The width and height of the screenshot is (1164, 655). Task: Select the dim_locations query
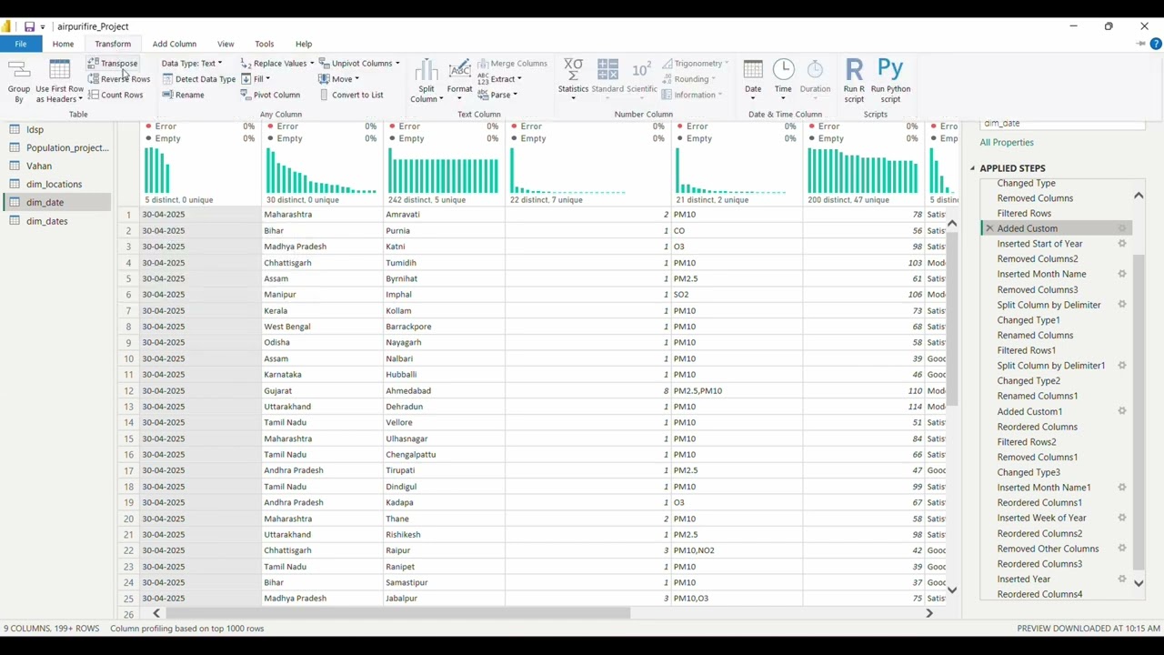click(x=54, y=185)
